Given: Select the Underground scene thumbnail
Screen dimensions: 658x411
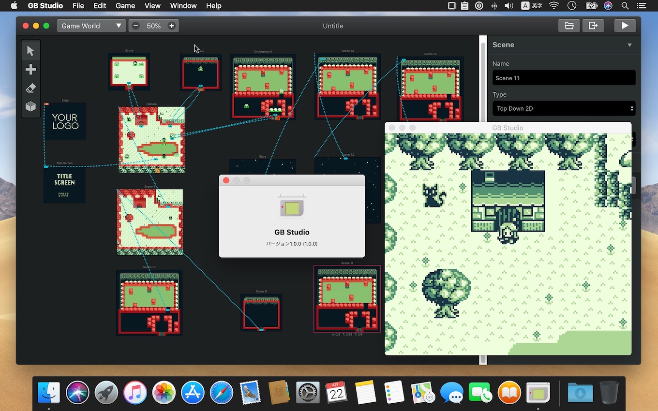Looking at the screenshot, I should click(263, 87).
